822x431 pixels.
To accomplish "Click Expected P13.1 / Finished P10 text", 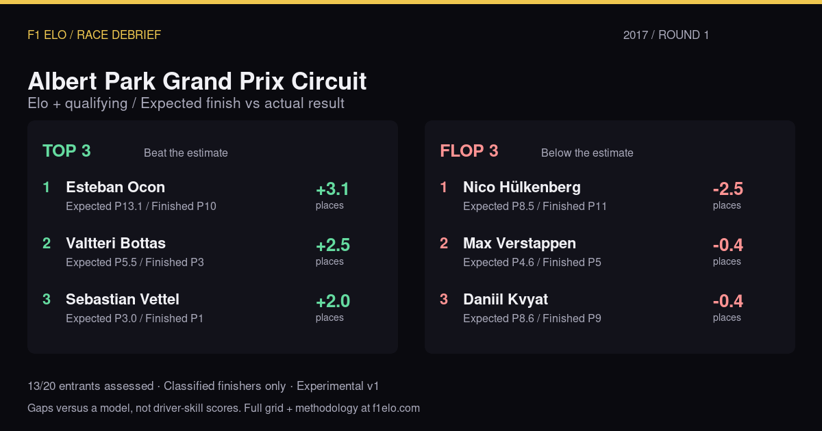I will click(141, 206).
